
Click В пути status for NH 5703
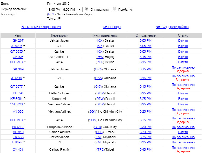[183, 62]
